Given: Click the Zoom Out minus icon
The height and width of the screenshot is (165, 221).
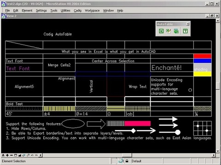Looking at the screenshot, I should pos(12,155).
